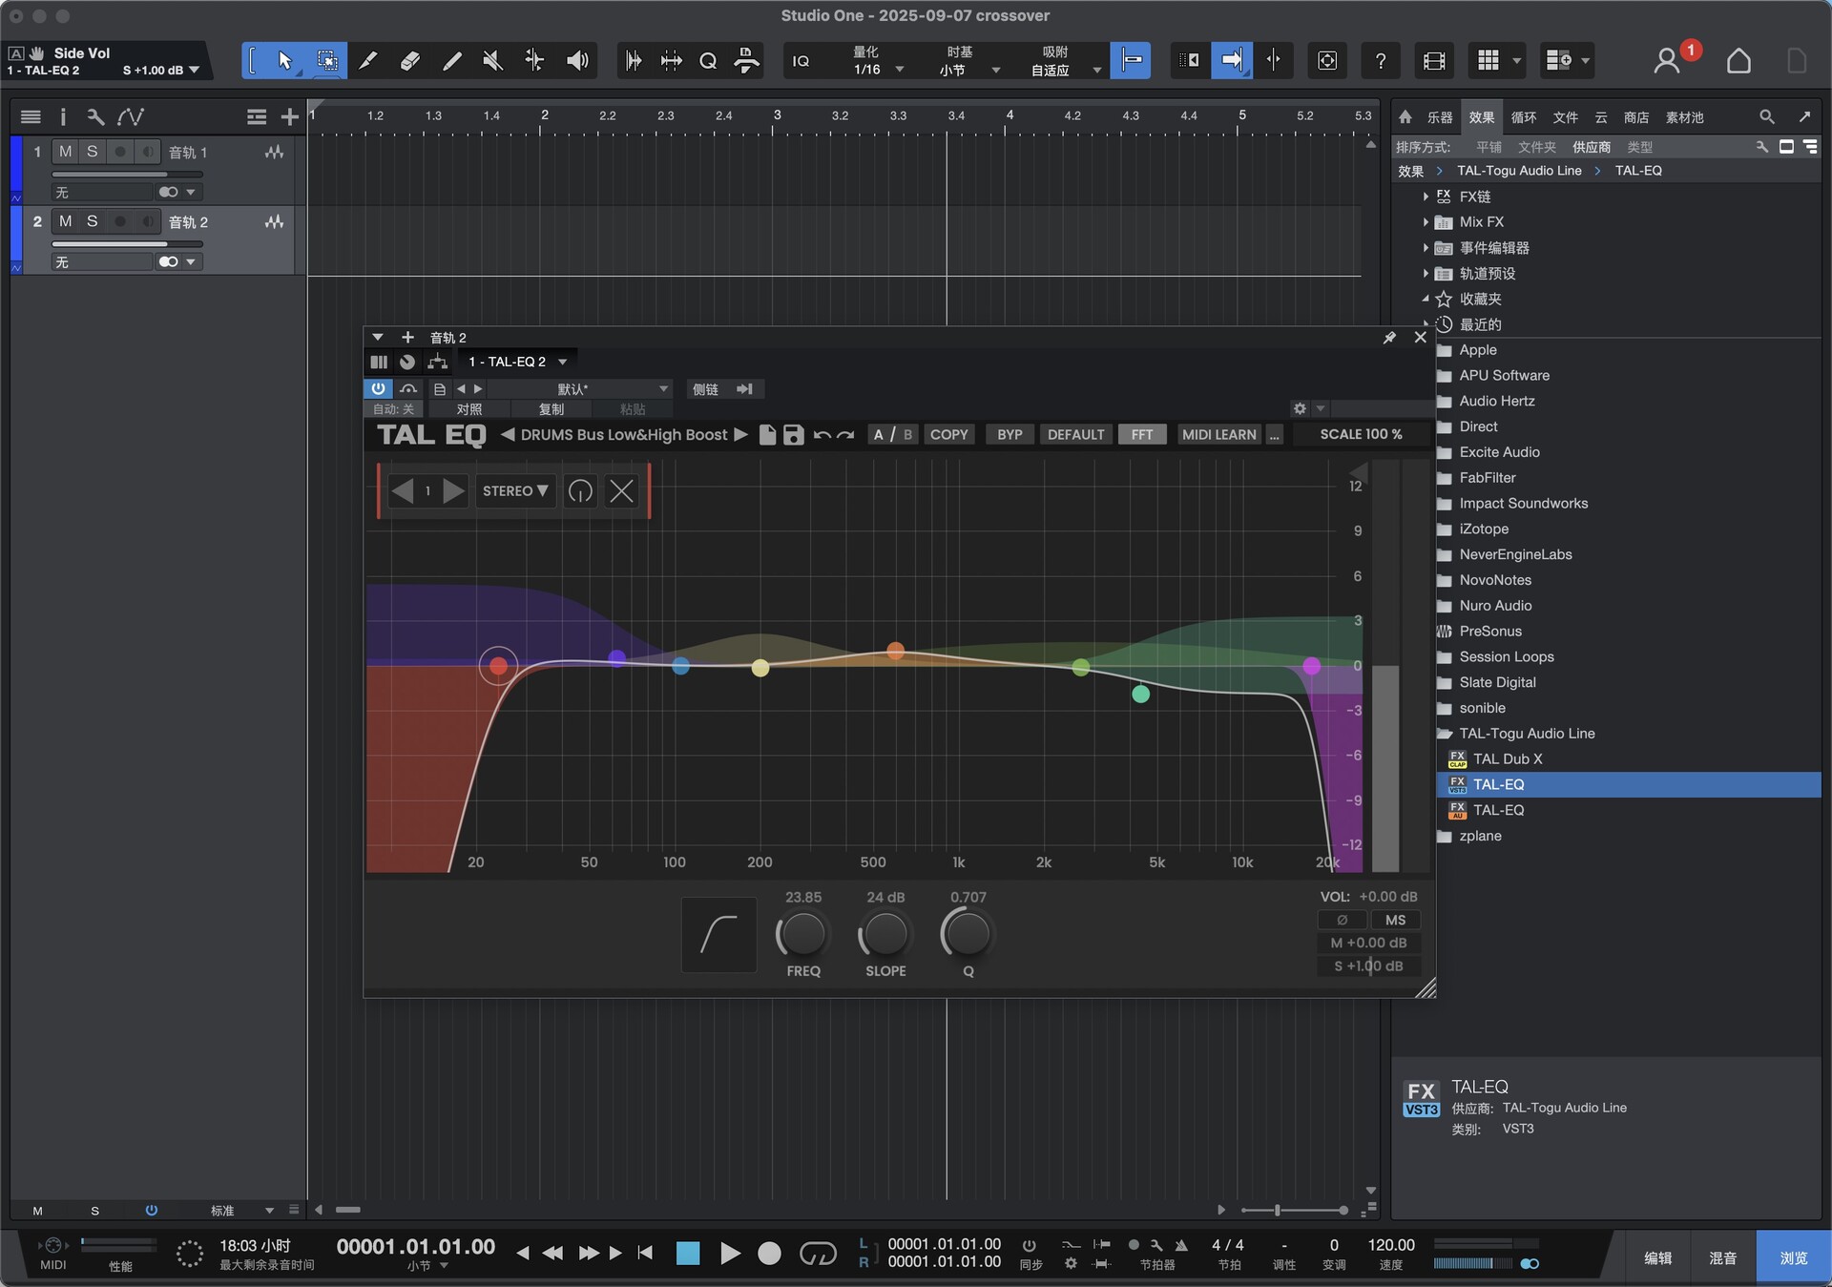This screenshot has height=1287, width=1832.
Task: Expand the Mix FX folder
Action: pyautogui.click(x=1426, y=222)
